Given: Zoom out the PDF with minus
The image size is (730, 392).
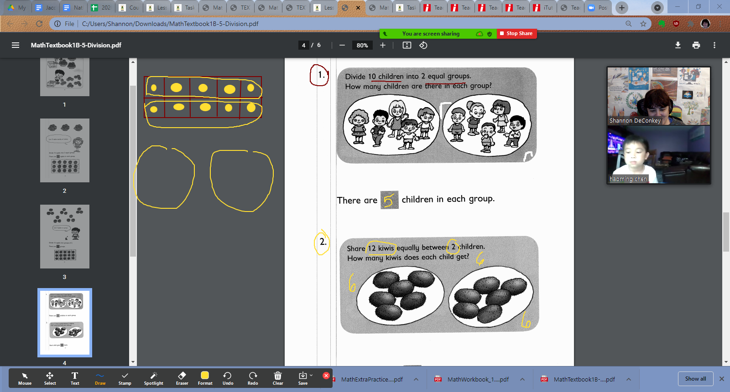Looking at the screenshot, I should tap(342, 45).
